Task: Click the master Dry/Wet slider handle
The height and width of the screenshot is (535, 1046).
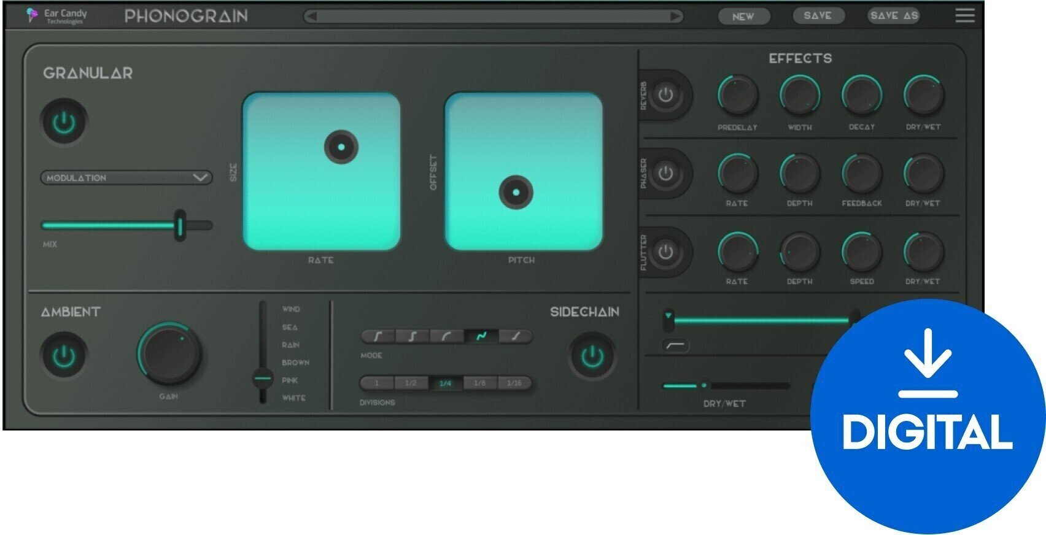Action: [x=704, y=385]
